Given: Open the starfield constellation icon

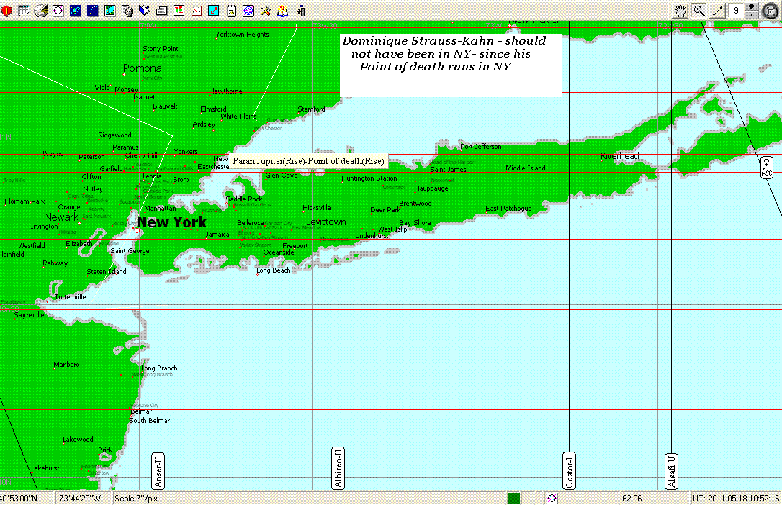Looking at the screenshot, I should tap(93, 11).
